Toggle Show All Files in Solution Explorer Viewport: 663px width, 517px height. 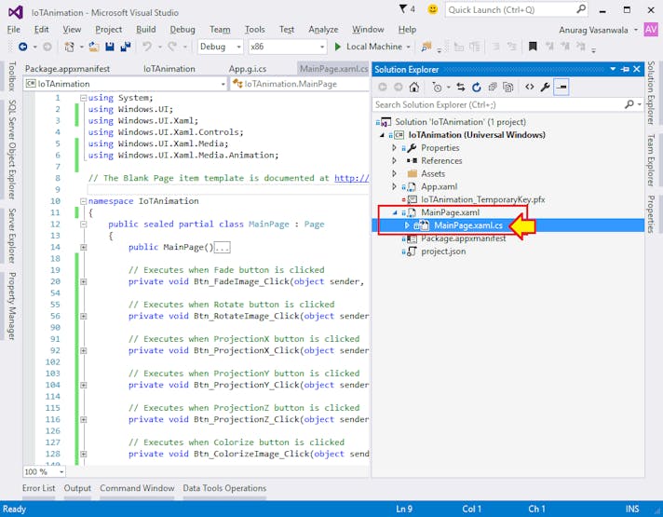coord(507,88)
